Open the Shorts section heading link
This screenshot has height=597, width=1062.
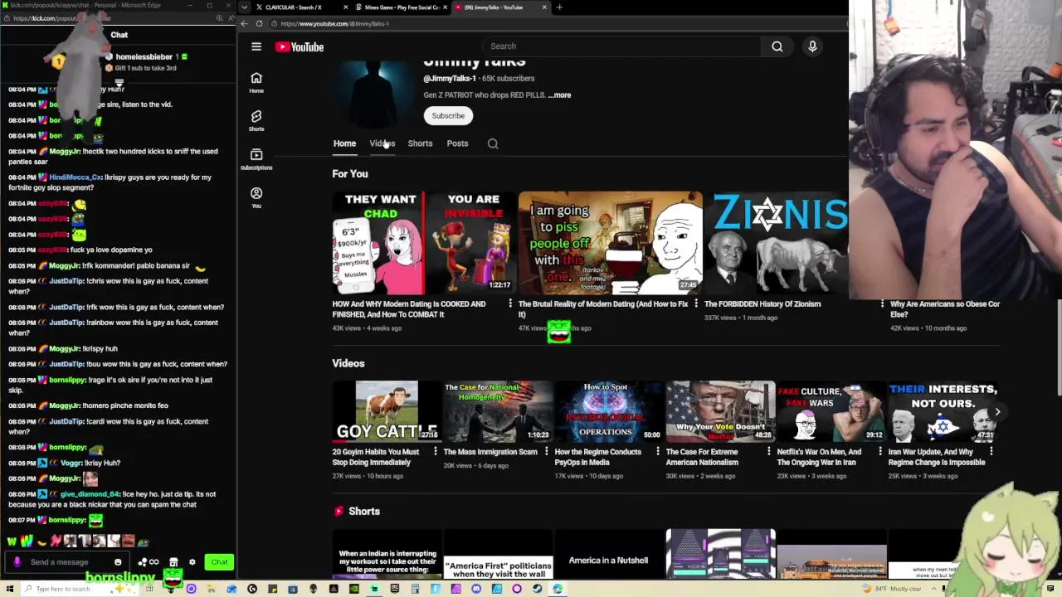(364, 512)
